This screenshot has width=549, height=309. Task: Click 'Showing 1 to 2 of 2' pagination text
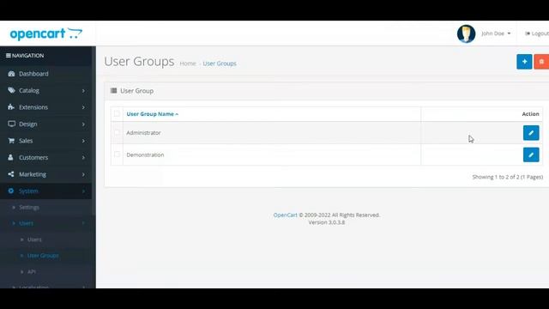tap(508, 177)
